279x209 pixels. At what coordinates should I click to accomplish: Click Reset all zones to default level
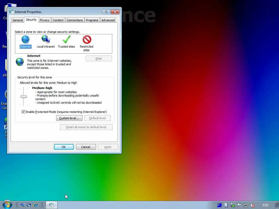click(x=86, y=127)
